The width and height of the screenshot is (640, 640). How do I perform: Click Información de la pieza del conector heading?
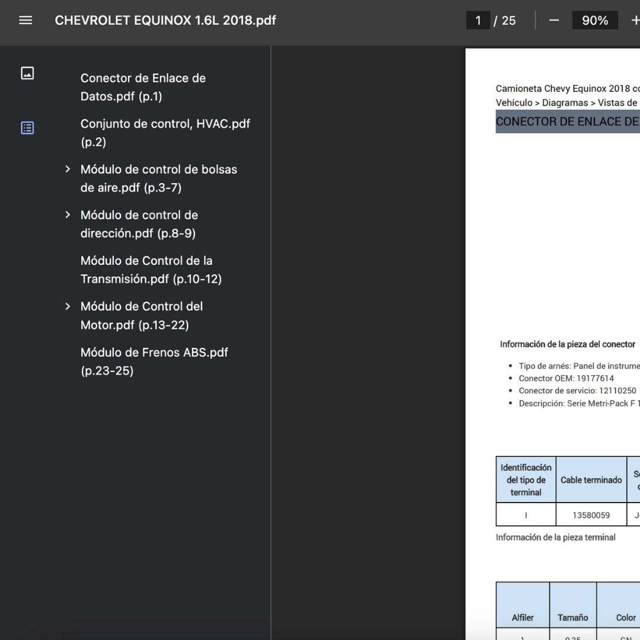[x=567, y=344]
